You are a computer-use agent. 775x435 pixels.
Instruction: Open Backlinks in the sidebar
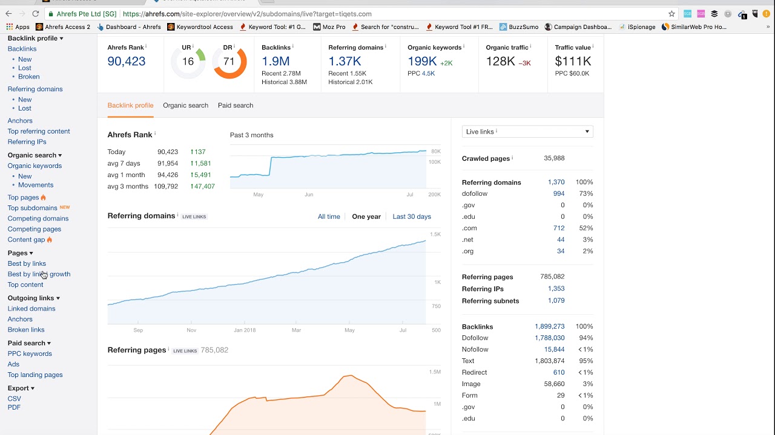(22, 49)
